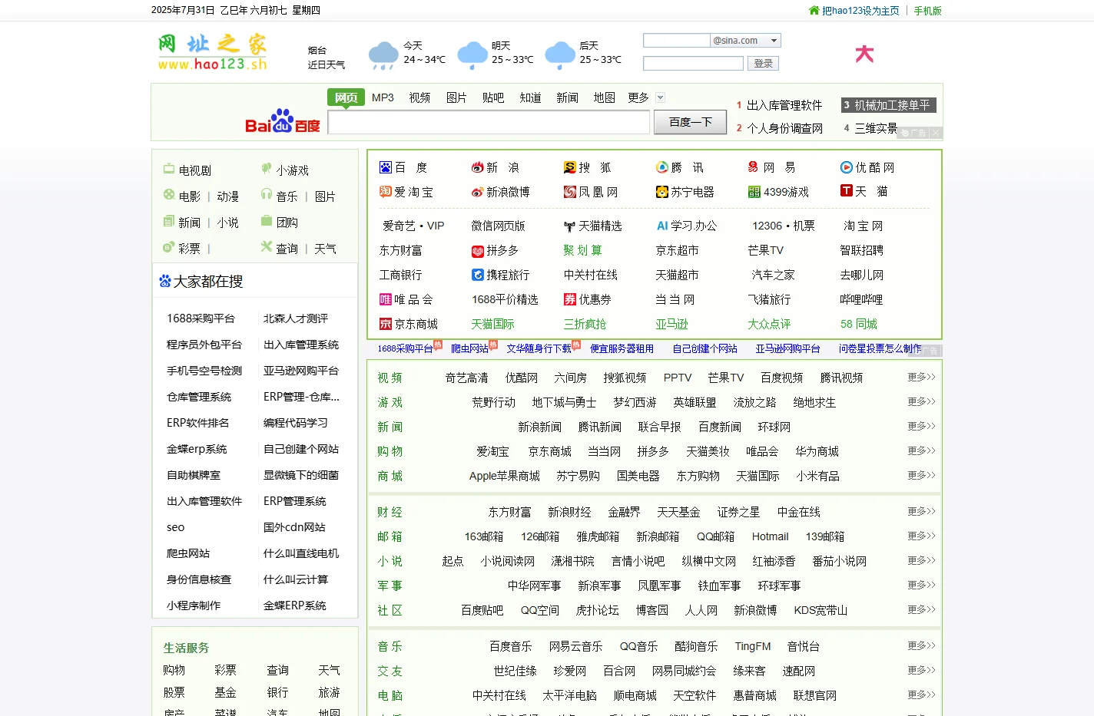Select the 贴吧 search tab
1094x716 pixels.
493,97
